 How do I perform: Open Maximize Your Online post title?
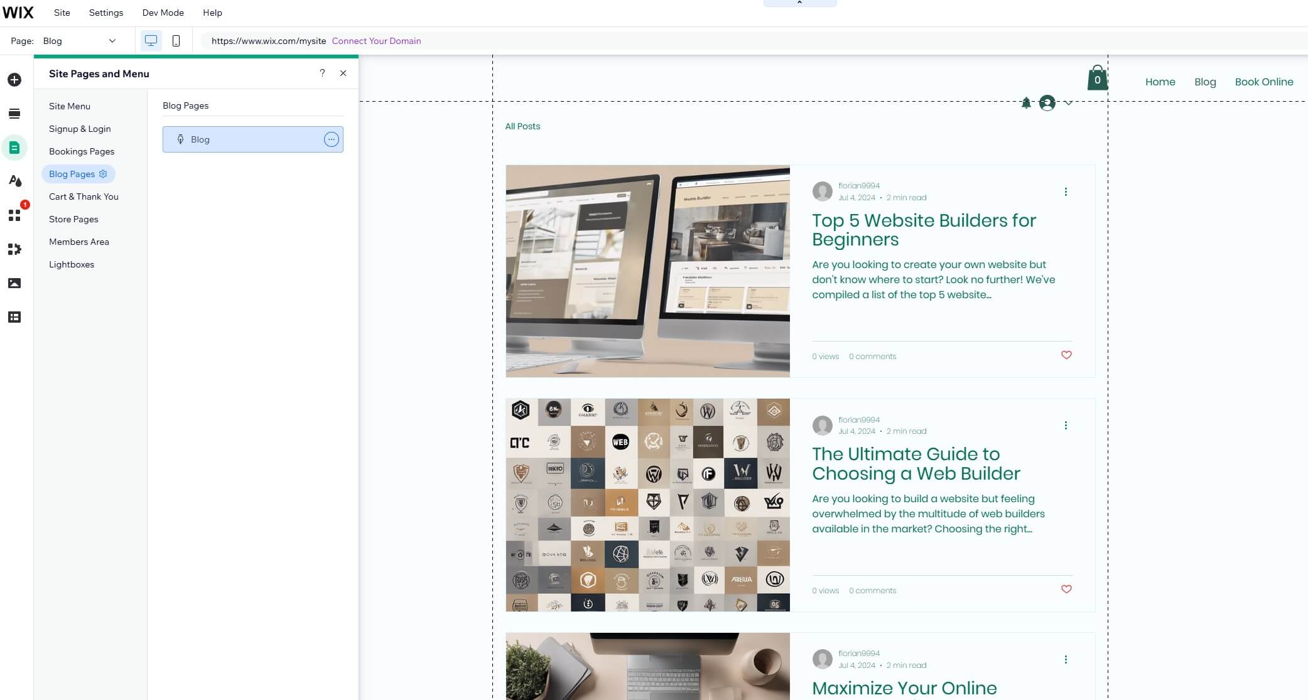(904, 688)
